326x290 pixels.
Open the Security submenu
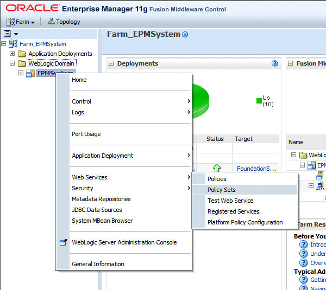130,188
